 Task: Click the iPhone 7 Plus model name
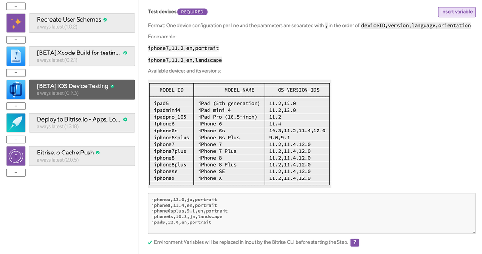click(x=217, y=151)
